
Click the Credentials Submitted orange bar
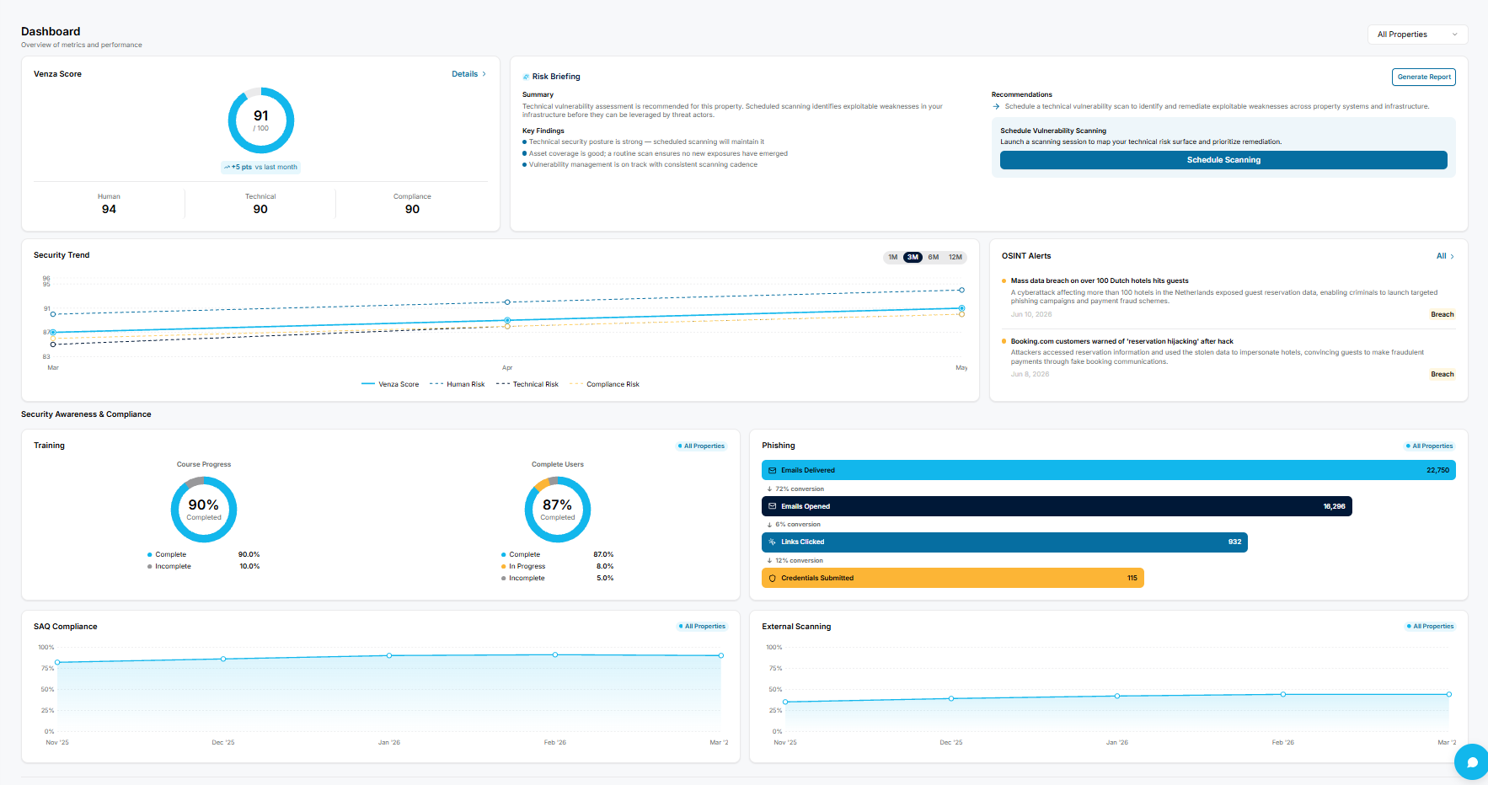(953, 578)
